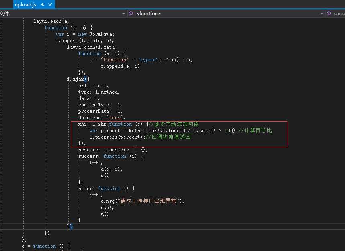Click the 'm(e),' line
Viewport: 345px width, 251px height.
[107, 208]
